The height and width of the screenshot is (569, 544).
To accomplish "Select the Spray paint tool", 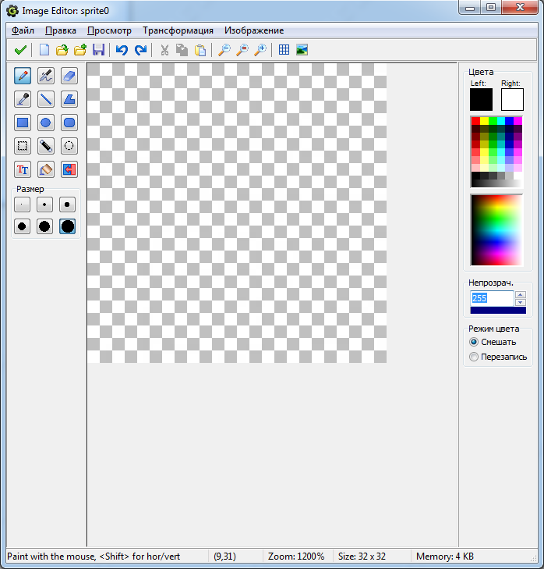I will pos(46,76).
